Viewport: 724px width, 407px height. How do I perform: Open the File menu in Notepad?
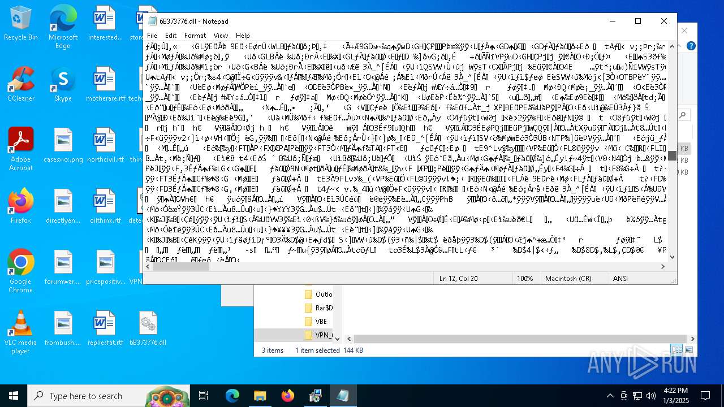pyautogui.click(x=152, y=35)
